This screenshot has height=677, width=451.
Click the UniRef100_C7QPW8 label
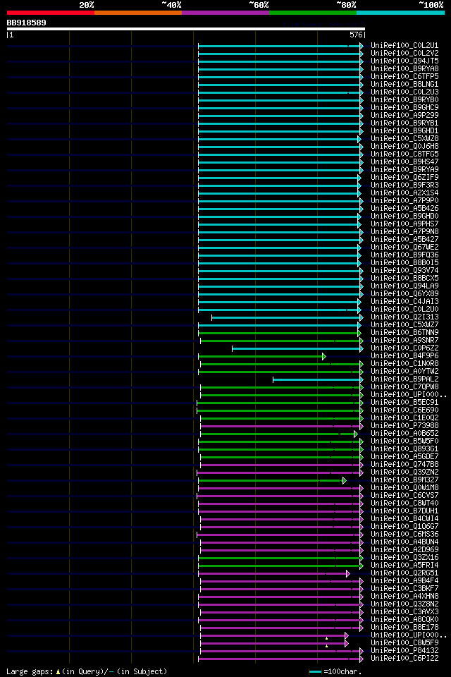pyautogui.click(x=404, y=387)
